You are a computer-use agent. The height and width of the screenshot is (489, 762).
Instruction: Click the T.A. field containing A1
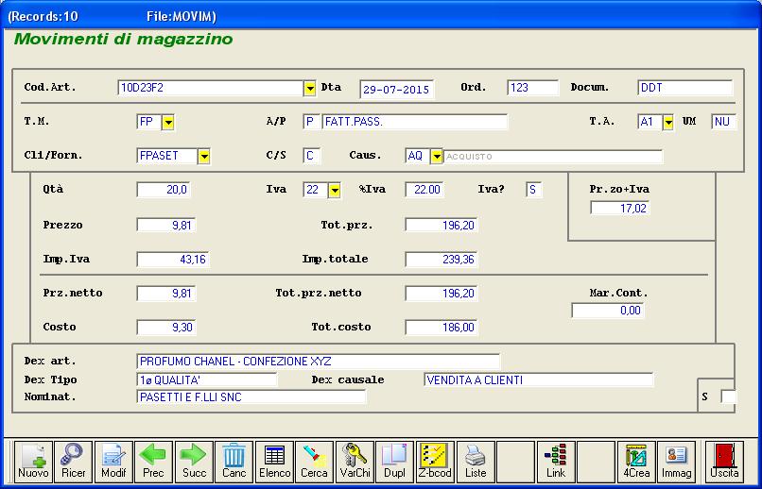650,122
